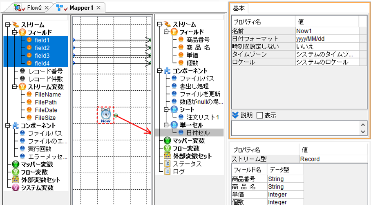The image size is (371, 206).
Task: Select the FileSize stream variable
Action: point(45,118)
